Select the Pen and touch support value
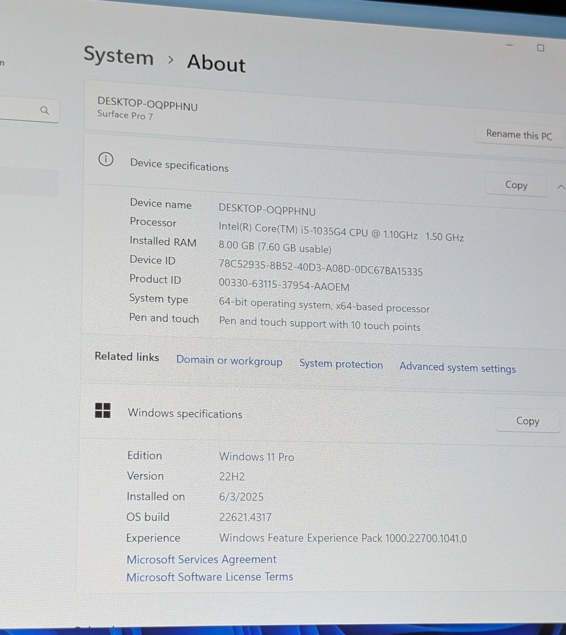 coord(320,324)
